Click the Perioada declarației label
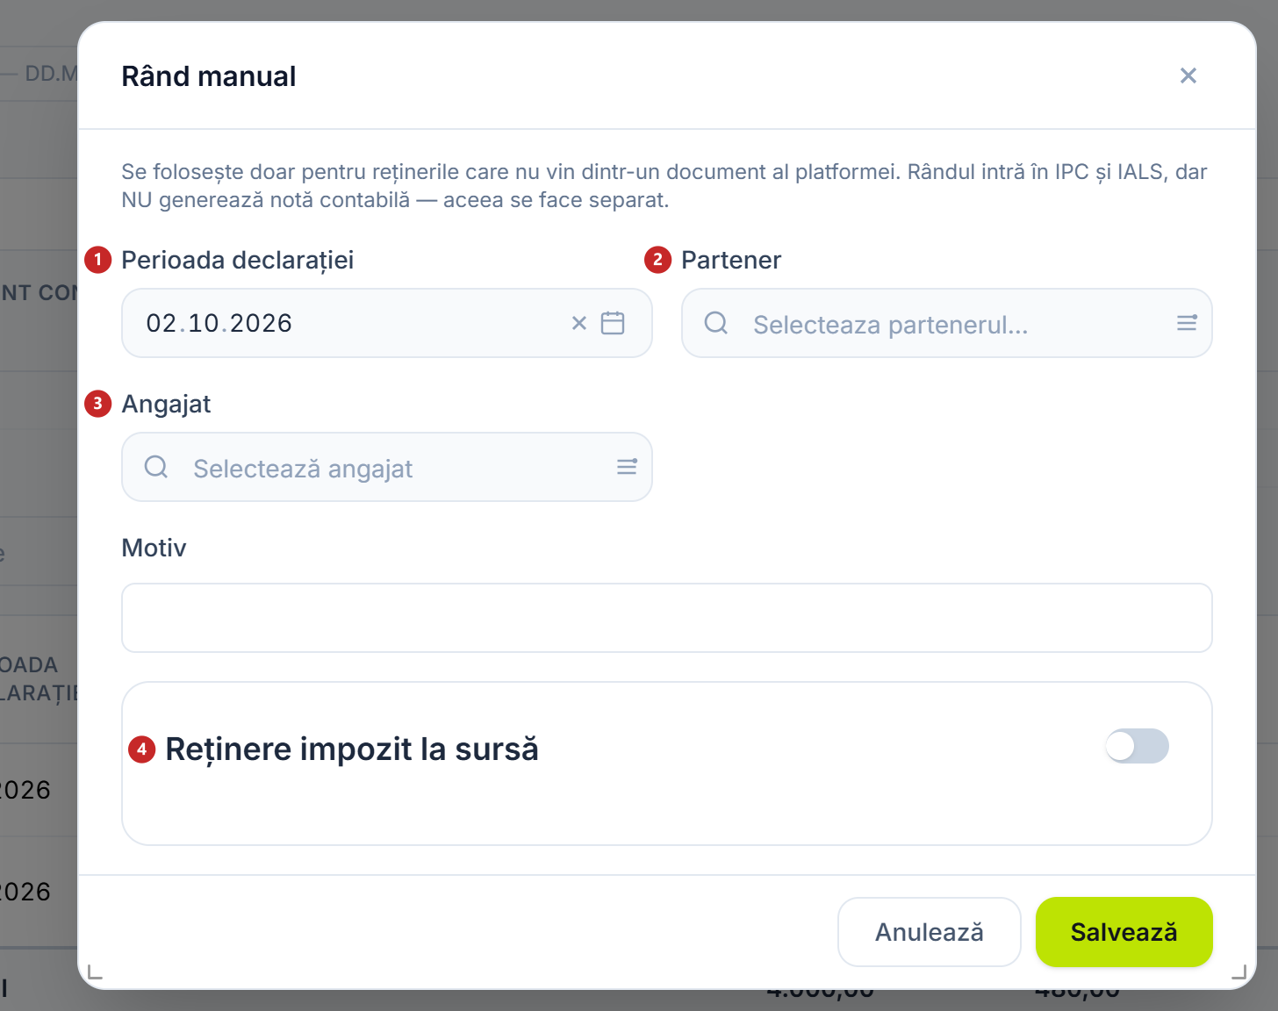Image resolution: width=1278 pixels, height=1011 pixels. pyautogui.click(x=238, y=261)
